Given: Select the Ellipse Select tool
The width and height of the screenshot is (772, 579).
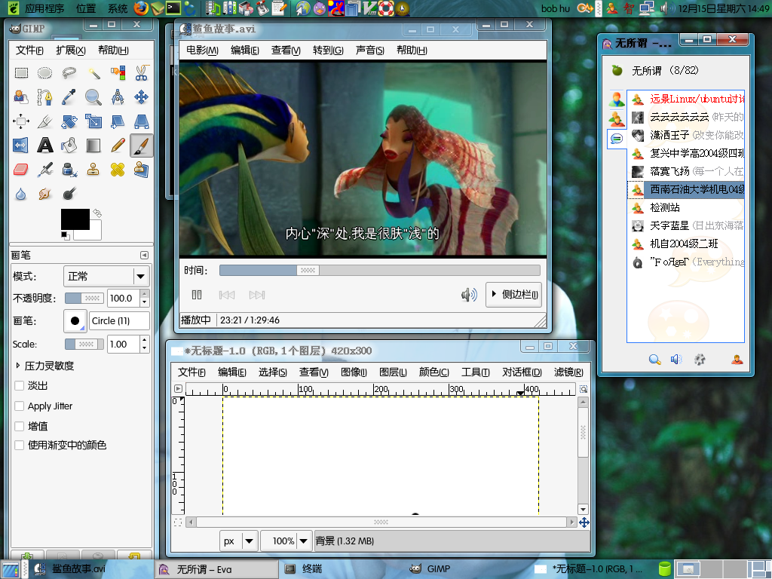Looking at the screenshot, I should 44,73.
